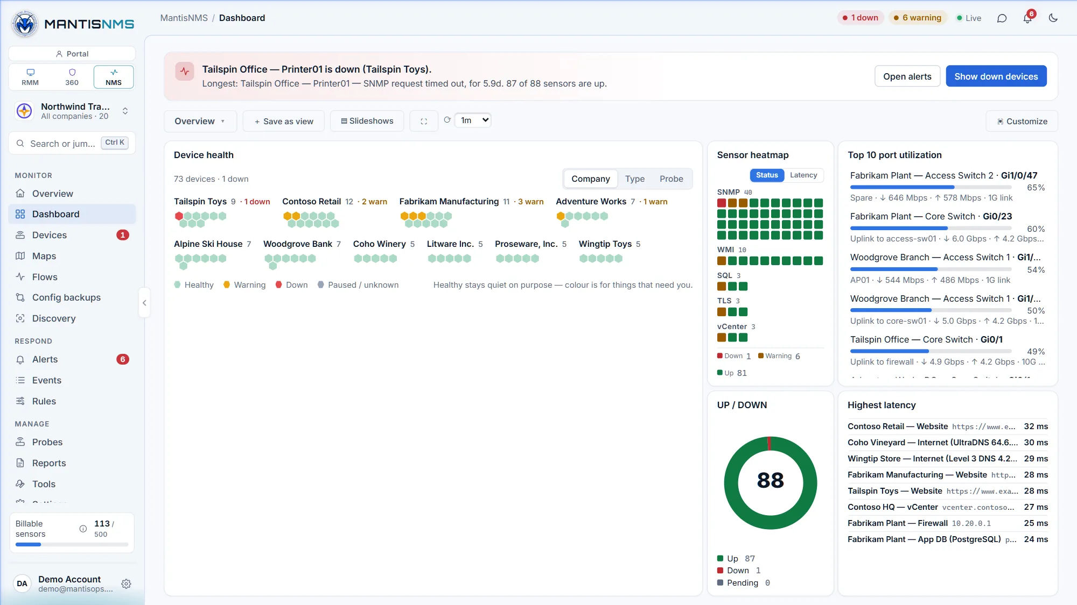Switch heatmap to Latency
Image resolution: width=1077 pixels, height=605 pixels.
tap(803, 175)
